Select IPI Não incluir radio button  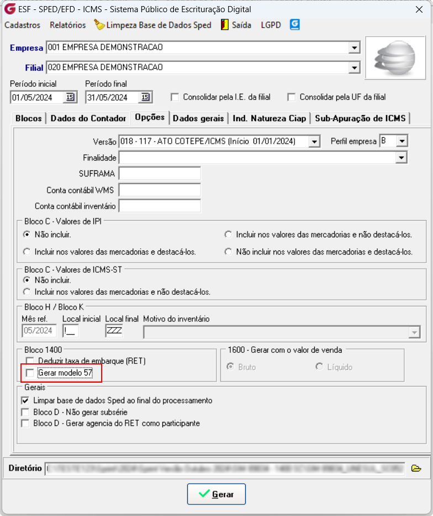[x=27, y=234]
